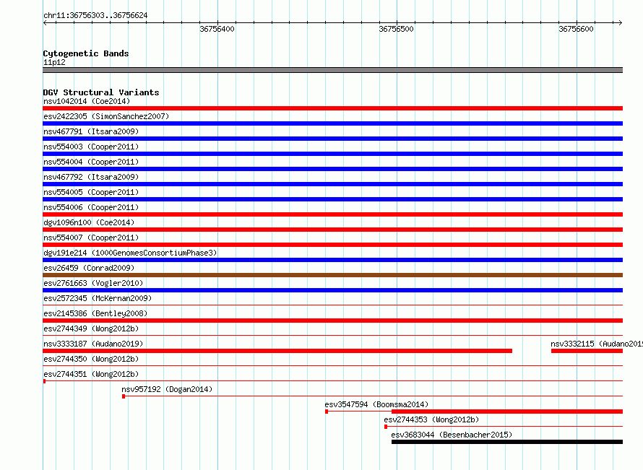Click red start marker of esv3547594
643x470 pixels.
click(327, 412)
